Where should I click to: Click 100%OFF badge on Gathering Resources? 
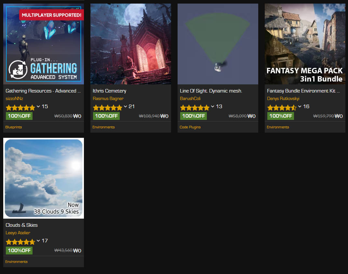tap(19, 116)
